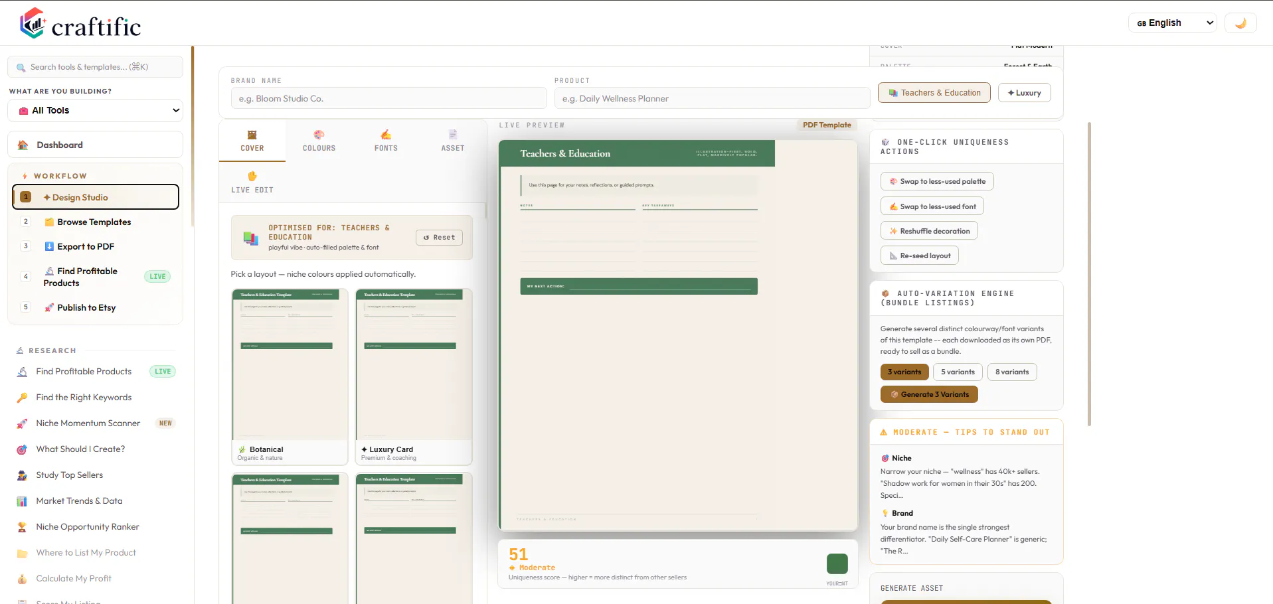Viewport: 1273px width, 604px height.
Task: Click the live preview page
Action: [678, 335]
